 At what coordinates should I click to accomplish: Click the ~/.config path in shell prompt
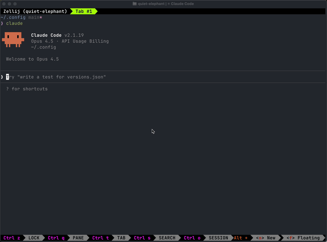(13, 17)
